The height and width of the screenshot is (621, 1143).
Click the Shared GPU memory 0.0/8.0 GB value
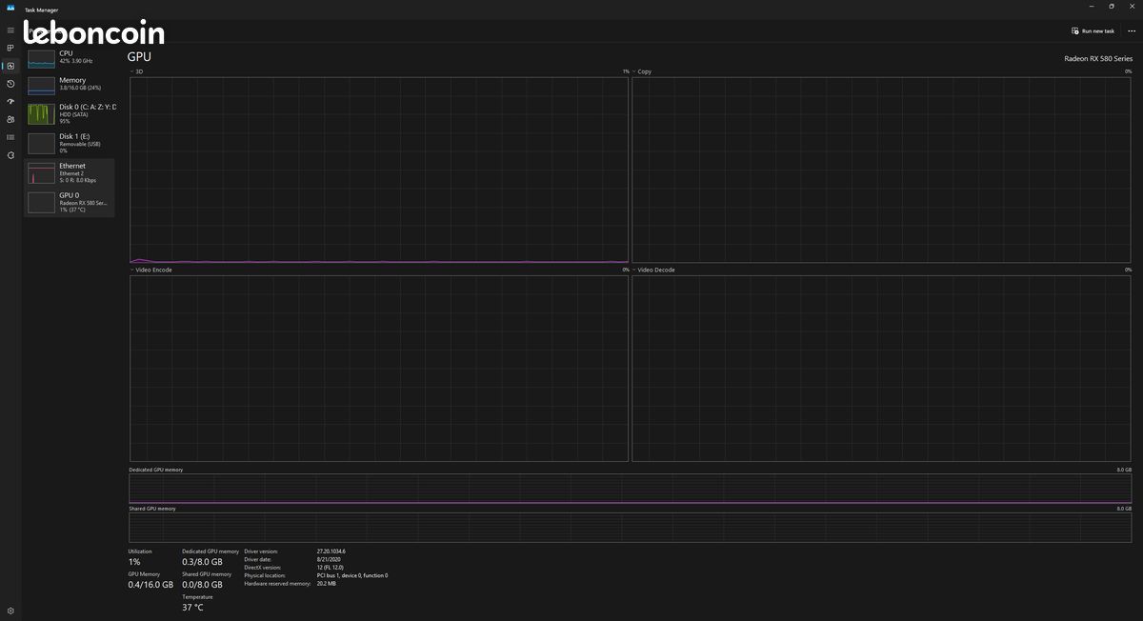click(202, 584)
